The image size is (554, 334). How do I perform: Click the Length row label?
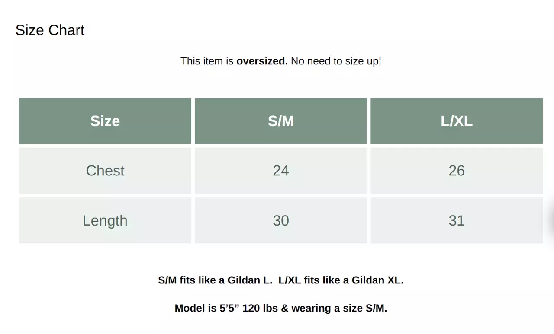pyautogui.click(x=105, y=220)
